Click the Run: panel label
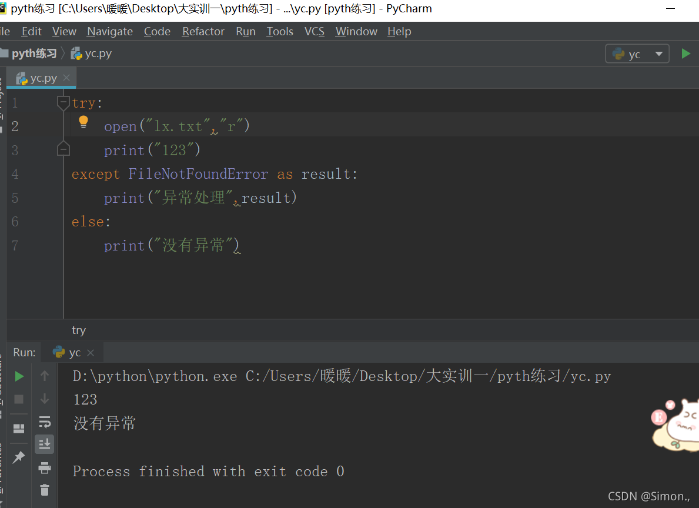 [24, 353]
